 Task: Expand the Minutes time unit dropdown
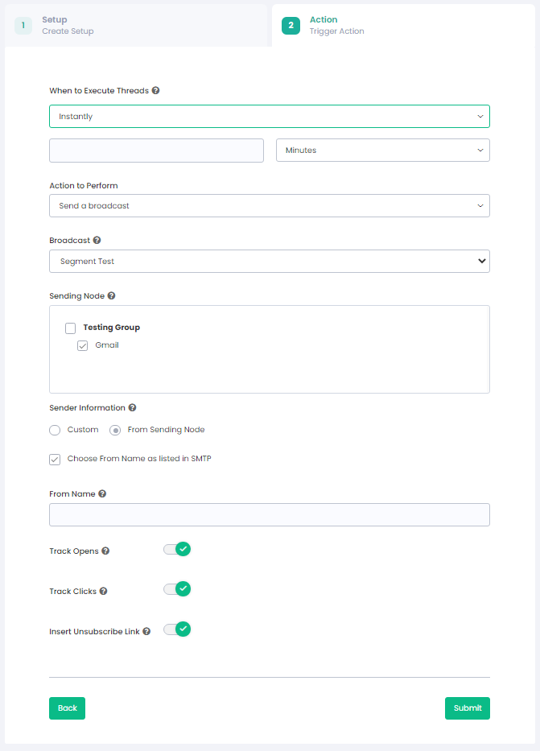click(x=383, y=151)
